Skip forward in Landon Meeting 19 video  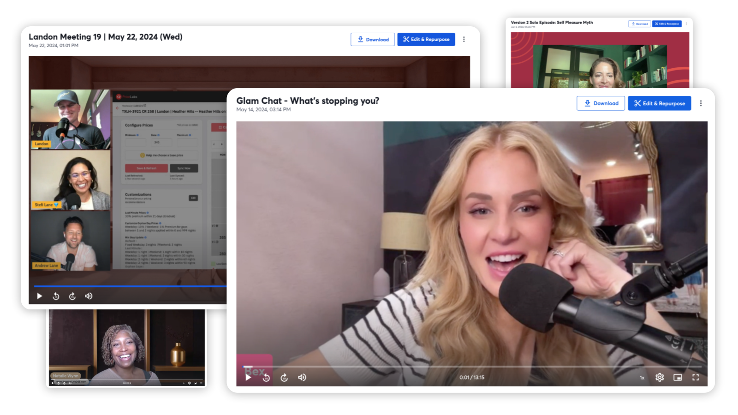(72, 296)
